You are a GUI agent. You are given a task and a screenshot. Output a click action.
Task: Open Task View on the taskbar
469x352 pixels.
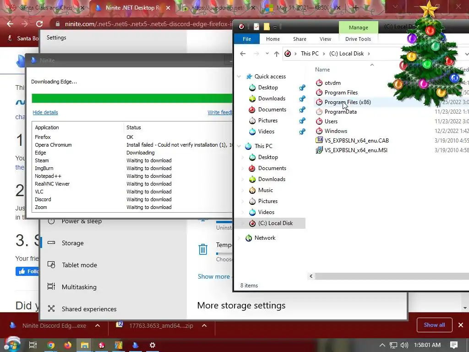coord(33,345)
